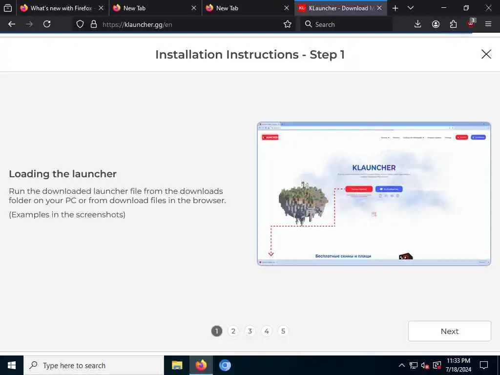Image resolution: width=500 pixels, height=375 pixels.
Task: Go to instruction step 3
Action: [x=250, y=332]
